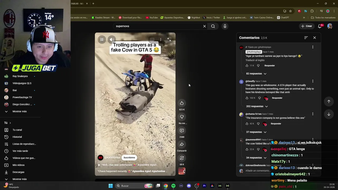Like the pinned comment with 11 K likes

click(x=247, y=65)
